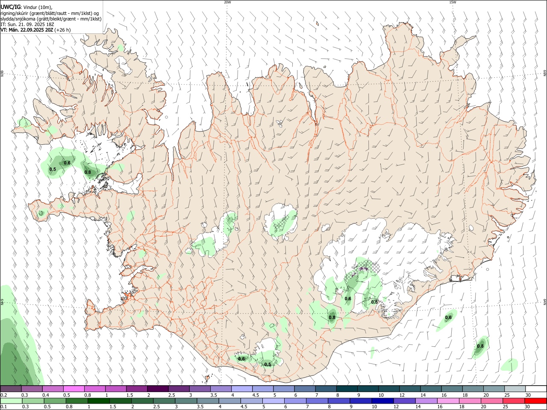
Task: Click the pale green 0.1 rain legend swatch
Action: coord(11,401)
